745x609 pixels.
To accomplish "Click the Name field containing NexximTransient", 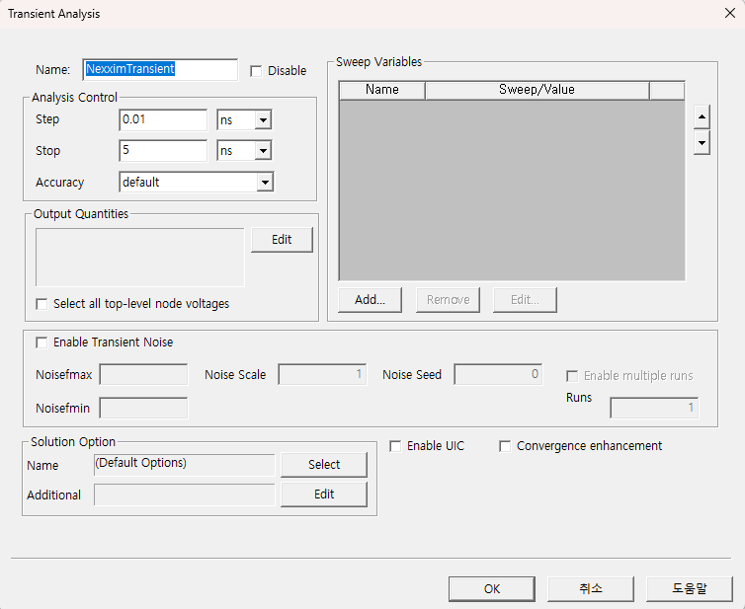I will (160, 70).
